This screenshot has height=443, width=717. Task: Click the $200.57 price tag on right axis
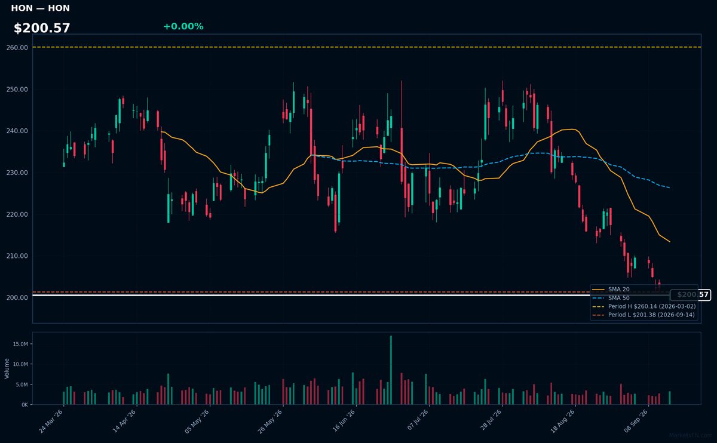pyautogui.click(x=690, y=295)
